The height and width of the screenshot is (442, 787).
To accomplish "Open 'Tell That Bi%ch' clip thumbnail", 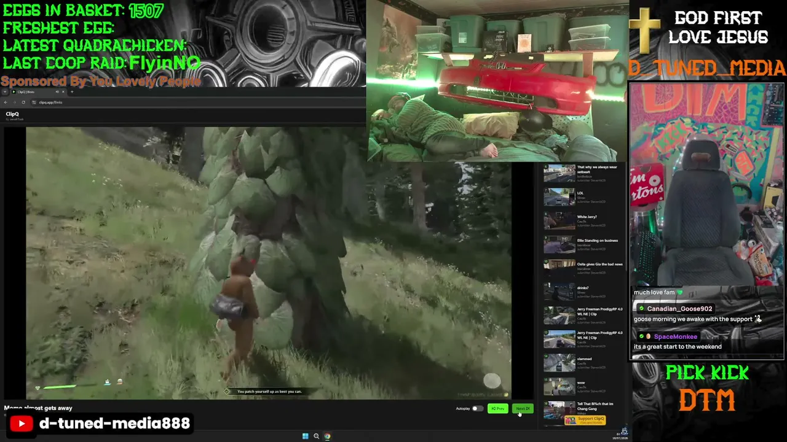I will point(559,410).
